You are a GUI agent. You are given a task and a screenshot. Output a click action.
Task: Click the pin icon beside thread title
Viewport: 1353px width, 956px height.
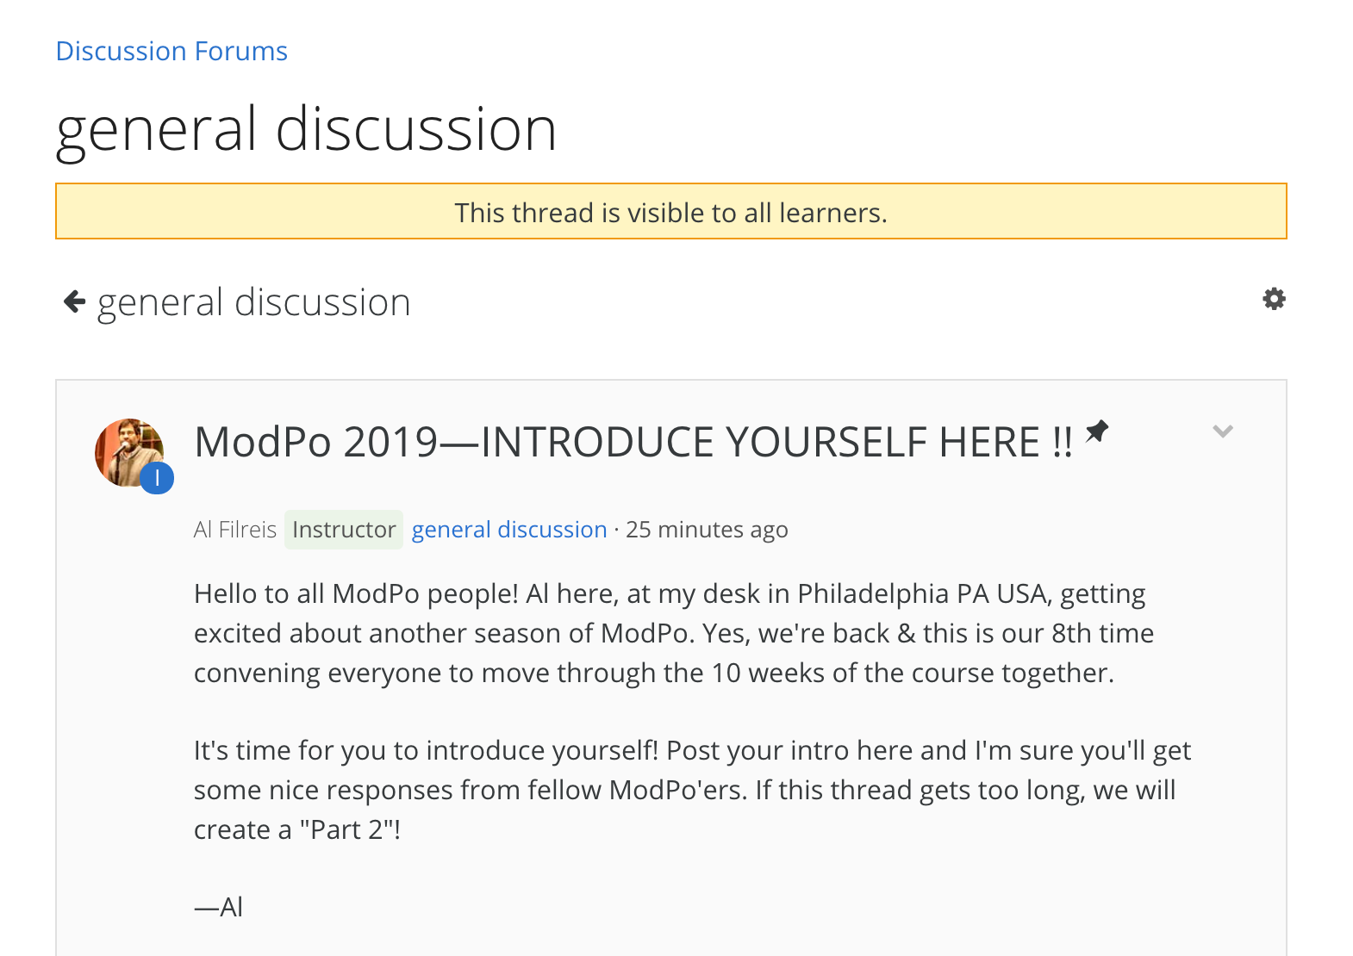(1096, 431)
